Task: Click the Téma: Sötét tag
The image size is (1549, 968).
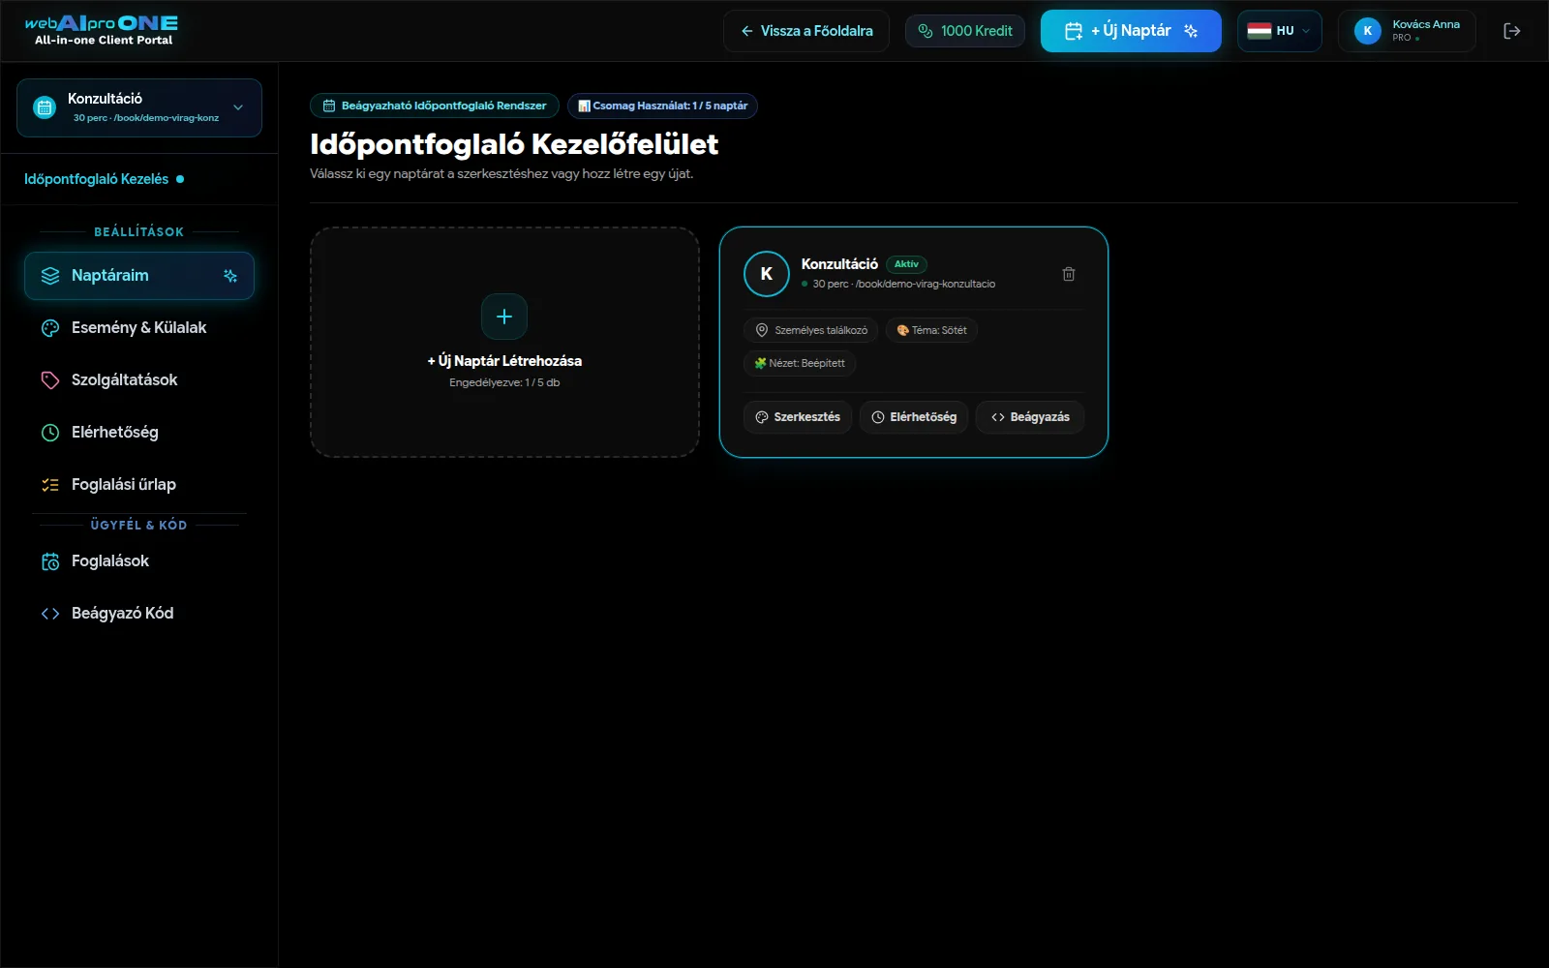Action: pos(931,330)
